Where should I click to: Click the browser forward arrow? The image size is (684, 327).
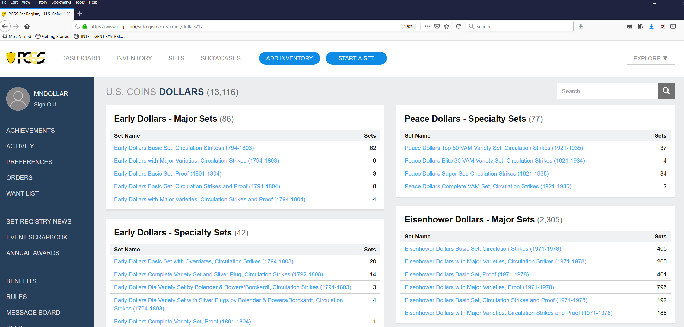(x=16, y=26)
